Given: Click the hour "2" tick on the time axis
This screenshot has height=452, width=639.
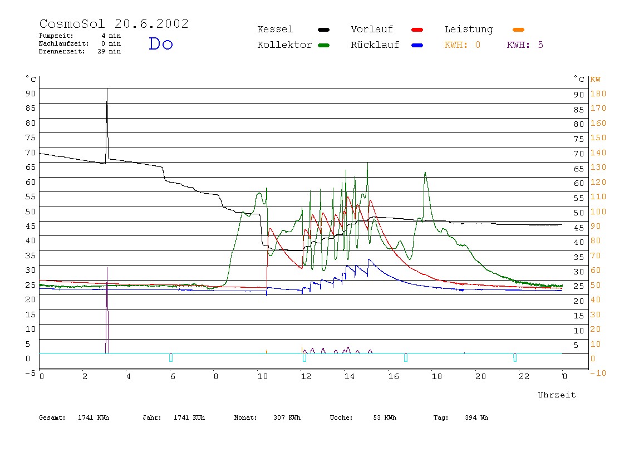Looking at the screenshot, I should 85,377.
